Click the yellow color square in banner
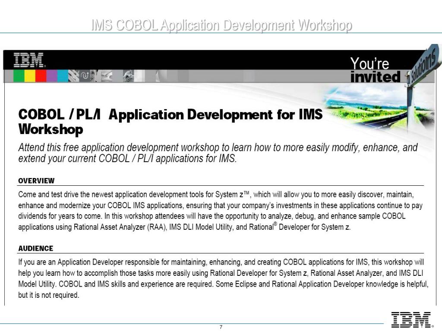Viewport: 442px width, 331px height. [30, 76]
